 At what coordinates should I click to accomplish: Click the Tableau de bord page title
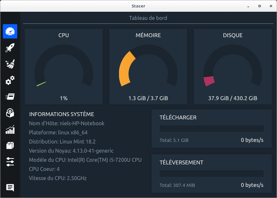[x=148, y=18]
